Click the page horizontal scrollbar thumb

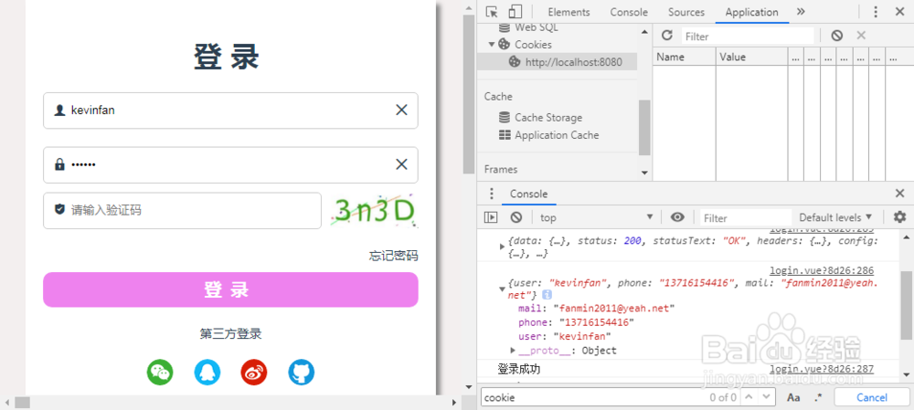[22, 403]
